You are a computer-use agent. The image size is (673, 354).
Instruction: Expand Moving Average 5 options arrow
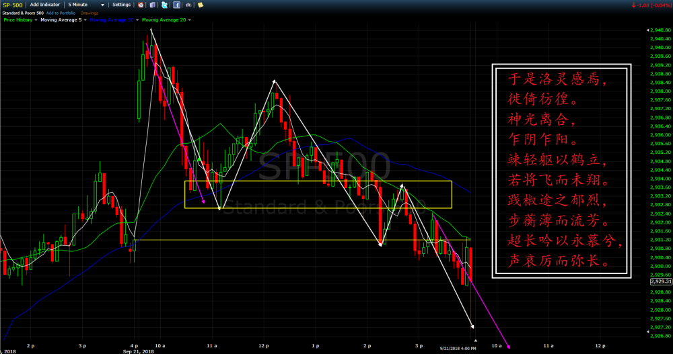pyautogui.click(x=85, y=20)
